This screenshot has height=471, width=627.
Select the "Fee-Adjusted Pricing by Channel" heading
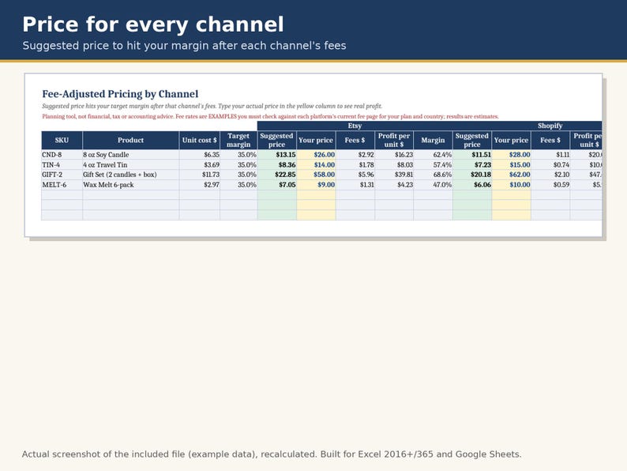coord(120,94)
